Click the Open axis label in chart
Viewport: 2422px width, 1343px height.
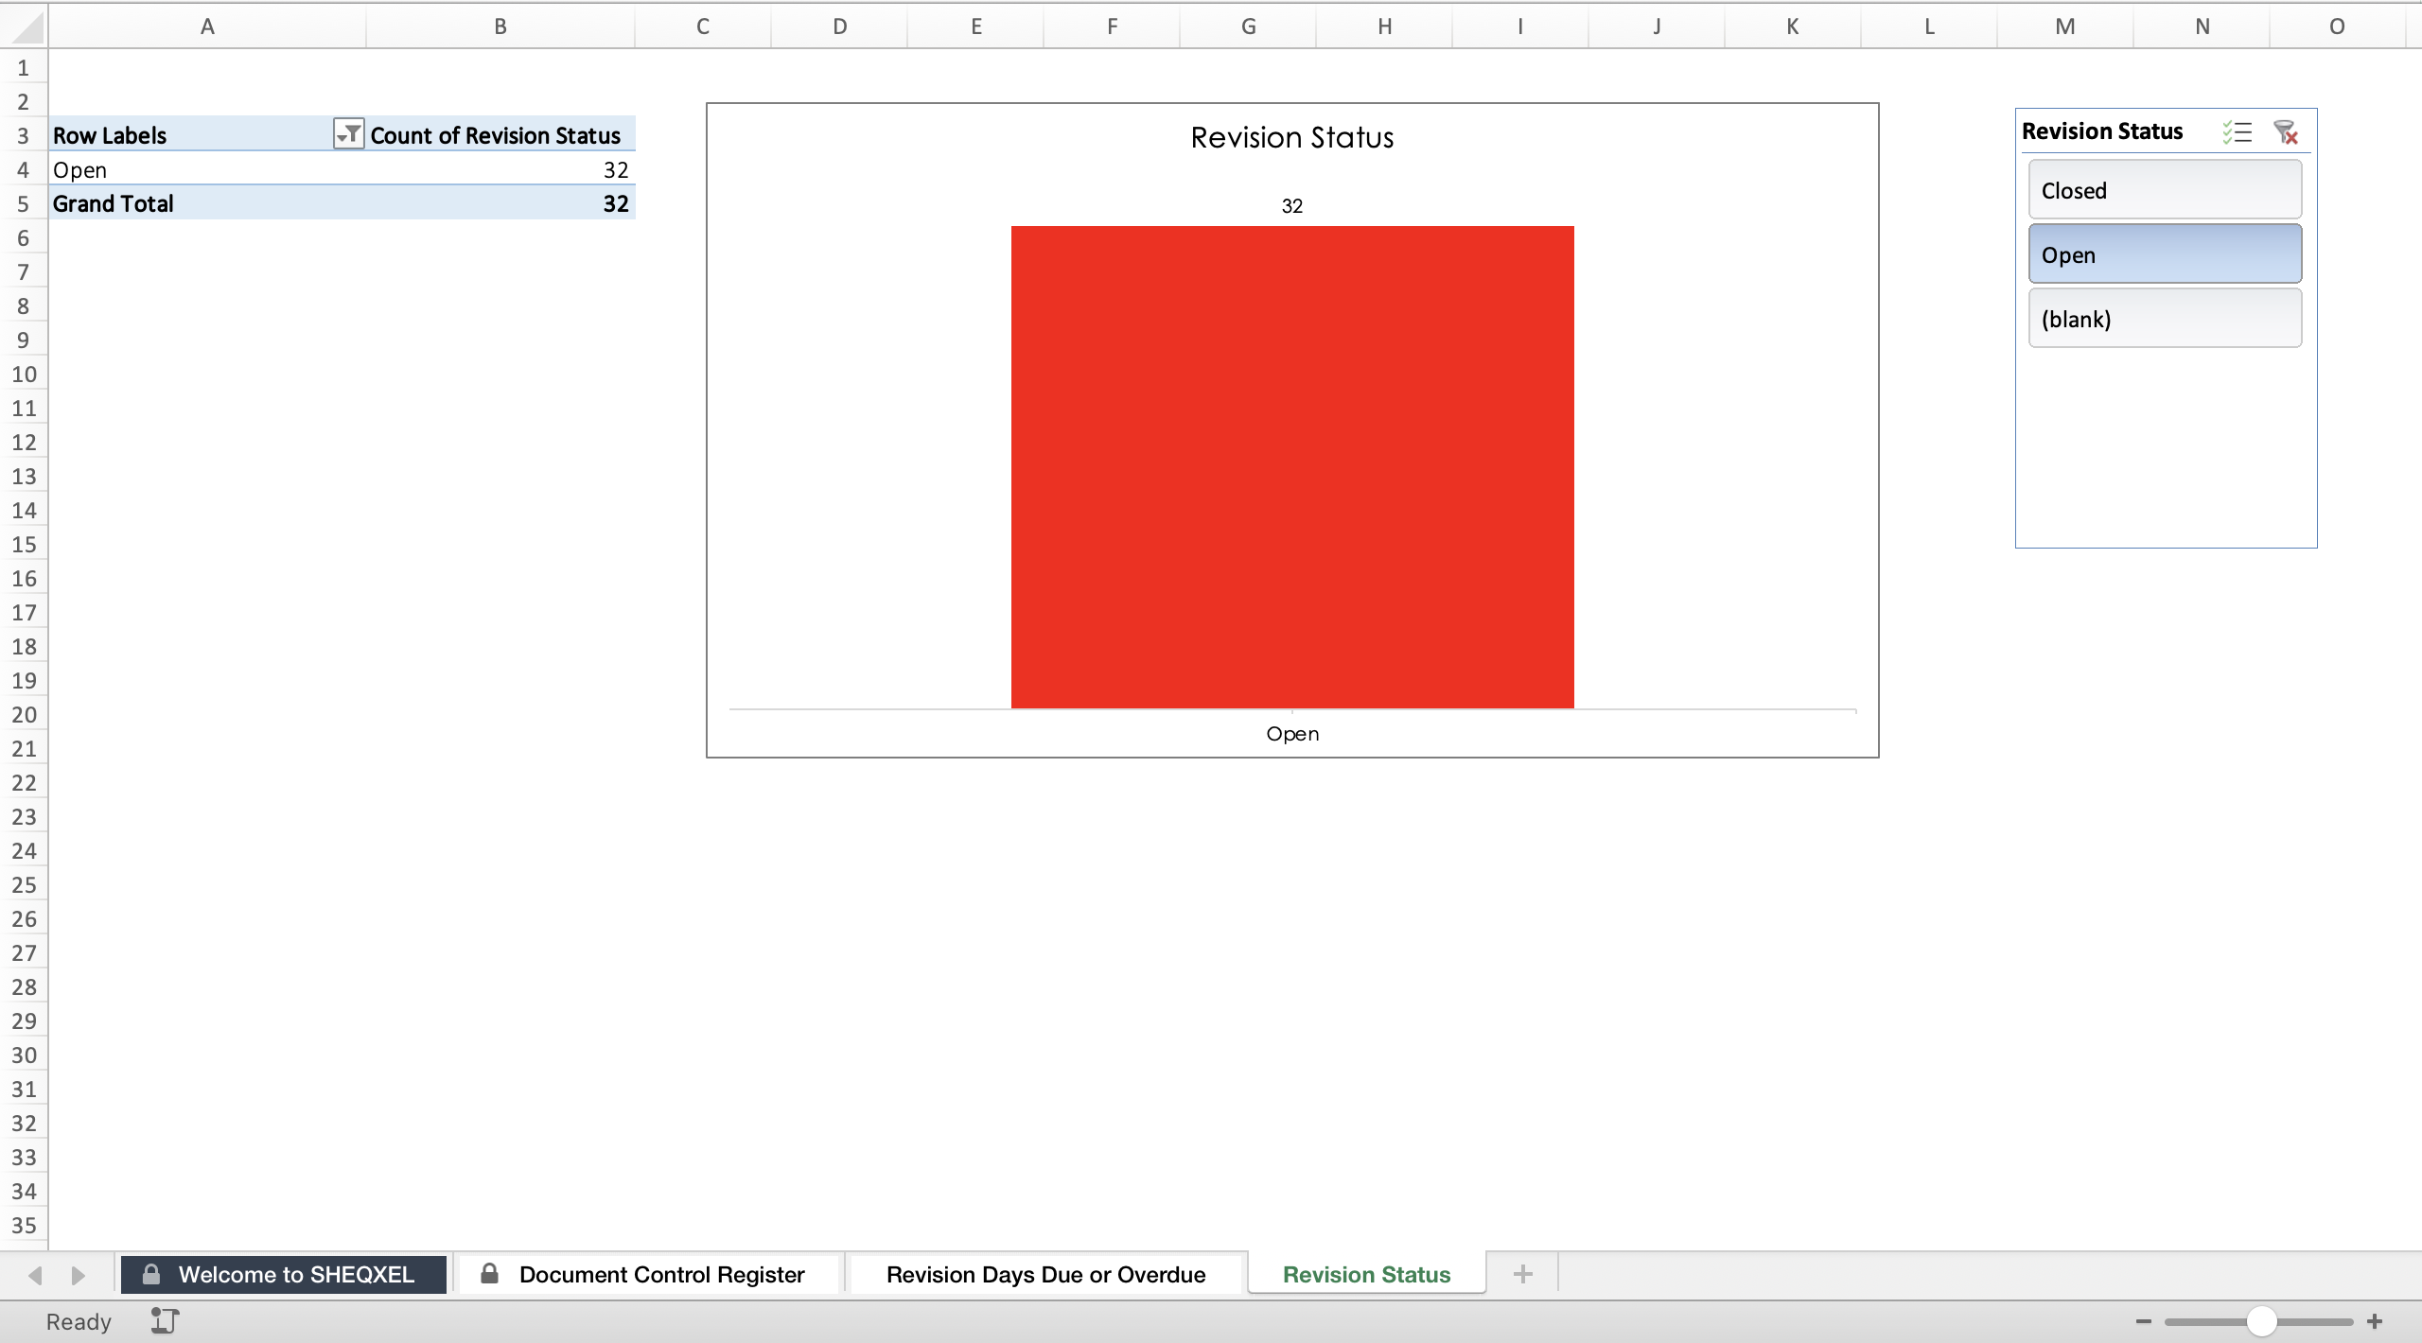tap(1292, 734)
